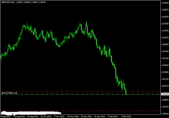Click the 7 Nov 2012 date label
The image size is (169, 118).
click(x=59, y=116)
